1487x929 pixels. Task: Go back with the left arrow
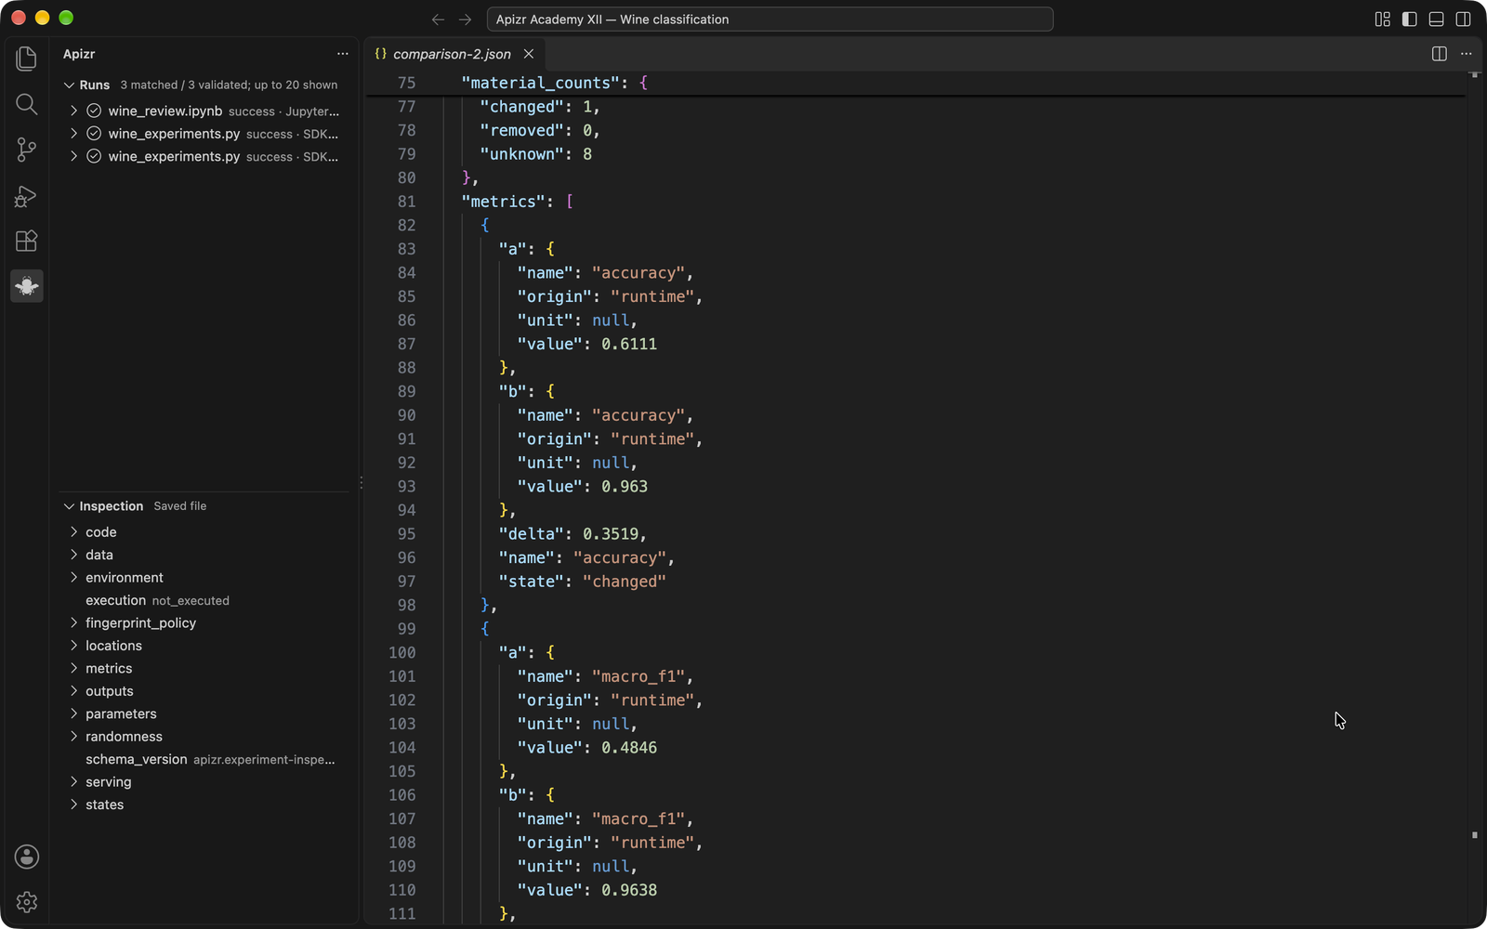(x=438, y=20)
